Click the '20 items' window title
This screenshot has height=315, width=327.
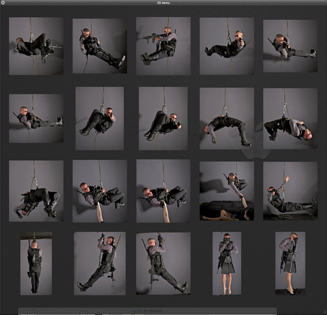pyautogui.click(x=163, y=3)
